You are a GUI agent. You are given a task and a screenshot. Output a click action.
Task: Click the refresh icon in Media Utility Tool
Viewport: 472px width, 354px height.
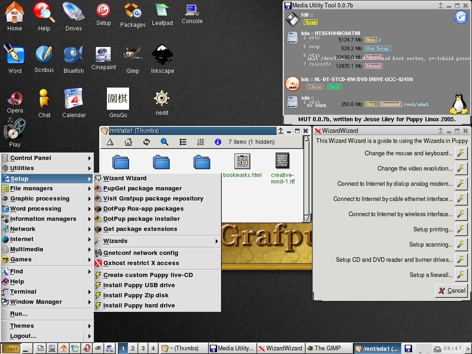pos(460,17)
